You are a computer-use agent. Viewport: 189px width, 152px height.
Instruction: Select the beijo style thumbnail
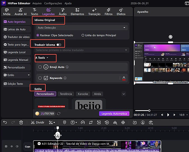pos(88,104)
